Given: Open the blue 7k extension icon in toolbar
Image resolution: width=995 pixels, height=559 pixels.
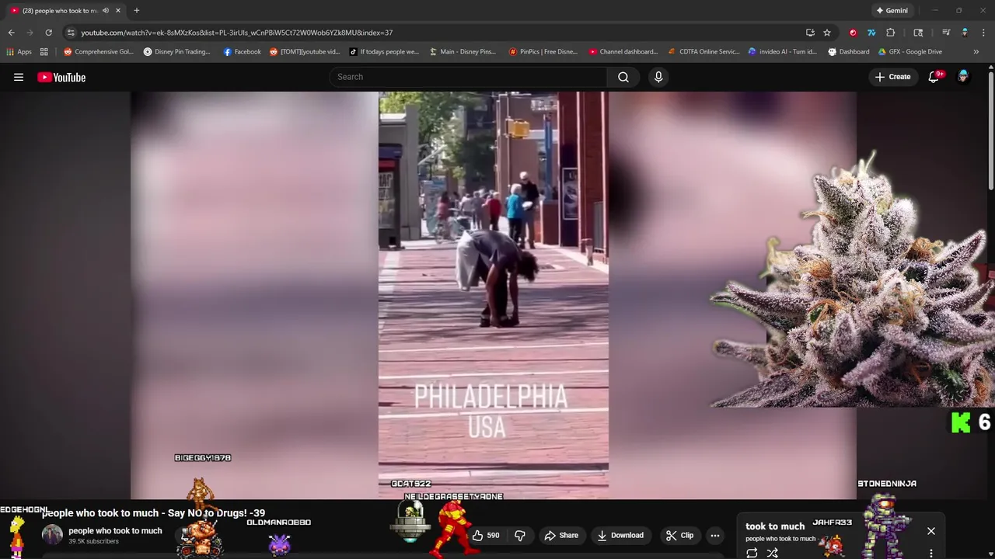Looking at the screenshot, I should click(871, 33).
